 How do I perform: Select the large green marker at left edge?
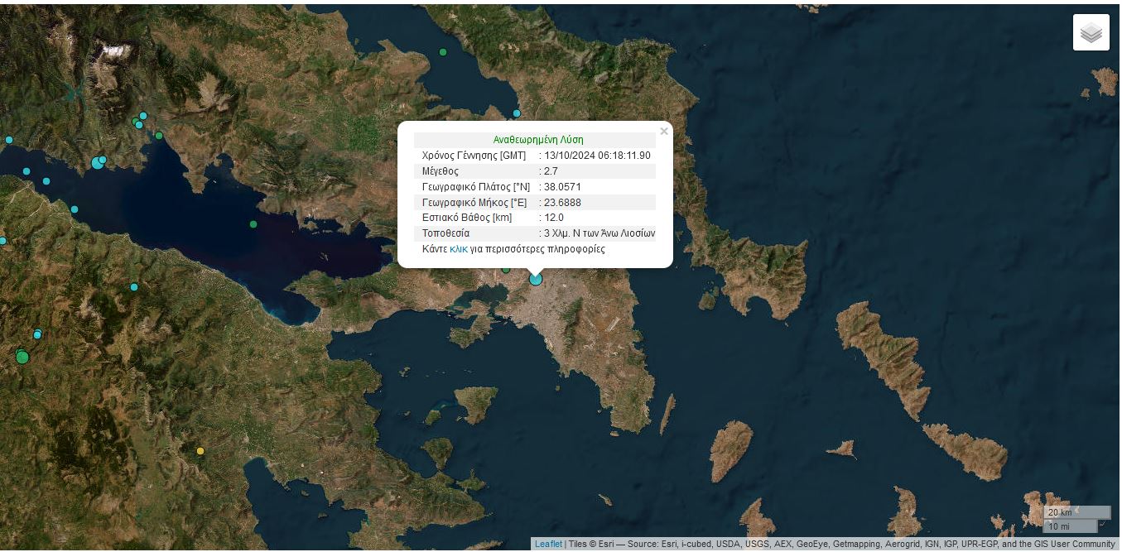click(x=22, y=357)
